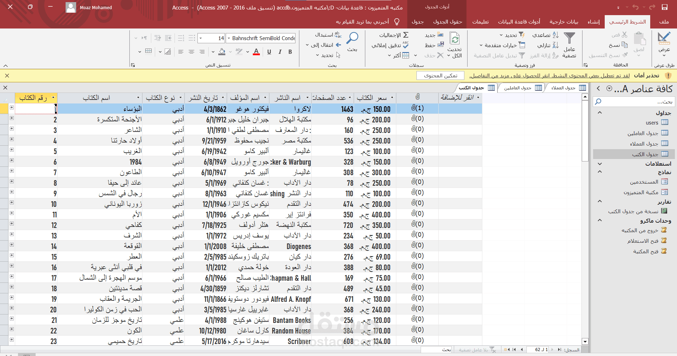
Task: Open the View (عرض) design view icon
Action: (x=664, y=38)
